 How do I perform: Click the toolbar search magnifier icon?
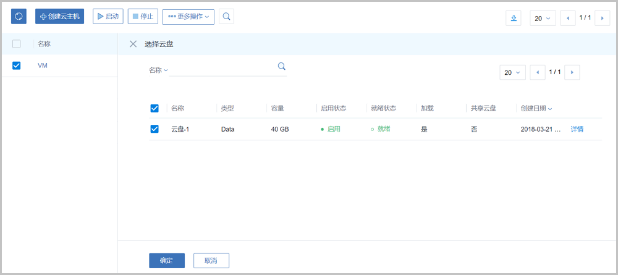click(226, 17)
